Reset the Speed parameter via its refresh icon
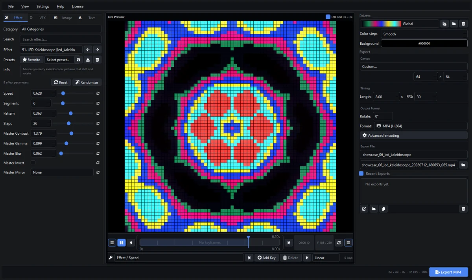 tap(98, 93)
